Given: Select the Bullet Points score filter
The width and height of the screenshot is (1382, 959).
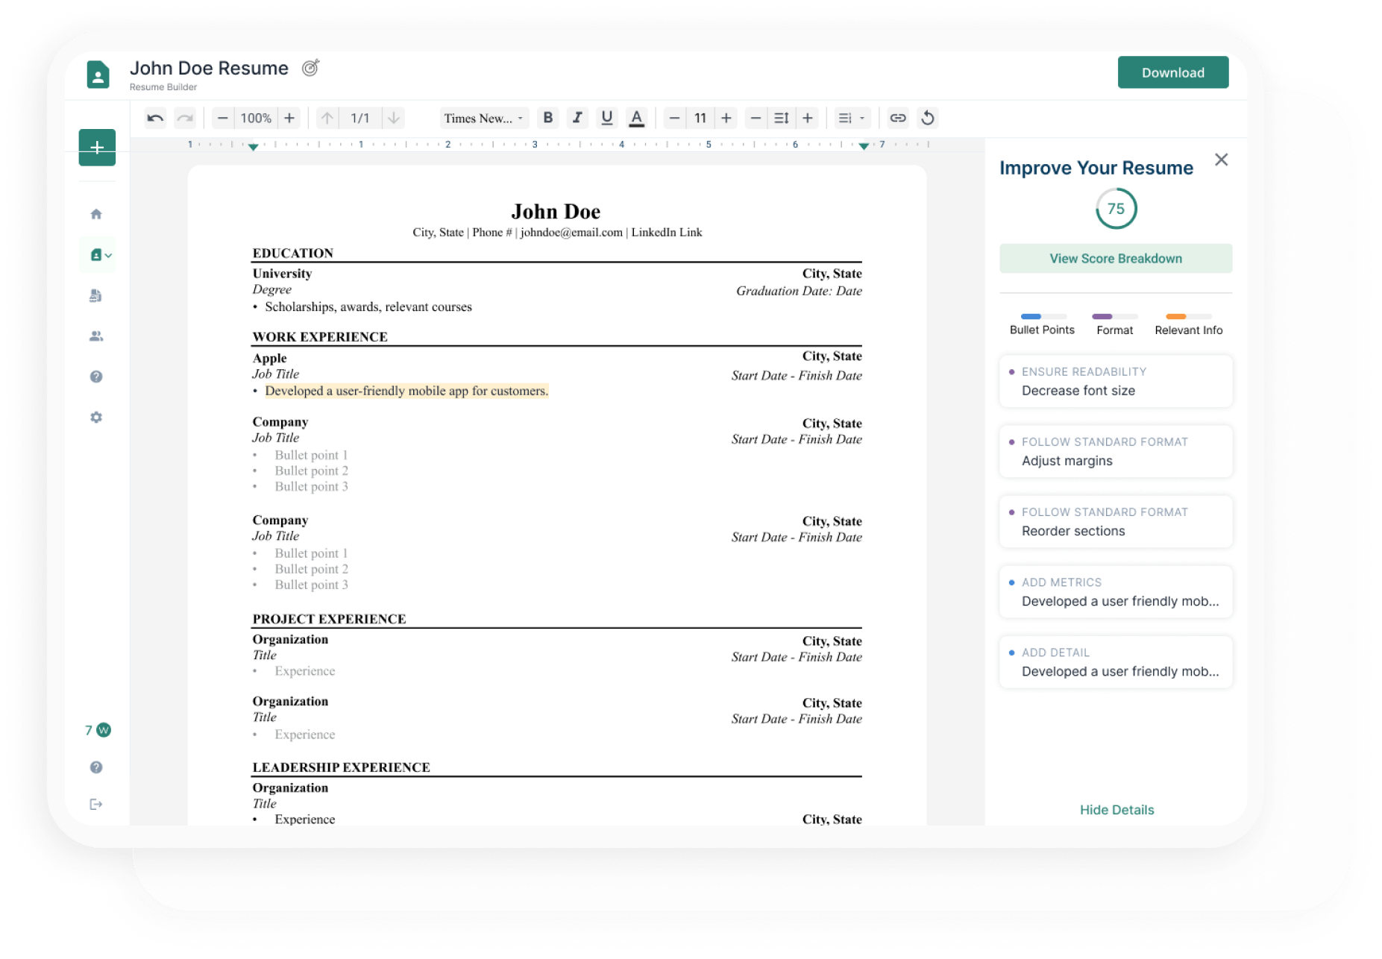Looking at the screenshot, I should pyautogui.click(x=1041, y=322).
